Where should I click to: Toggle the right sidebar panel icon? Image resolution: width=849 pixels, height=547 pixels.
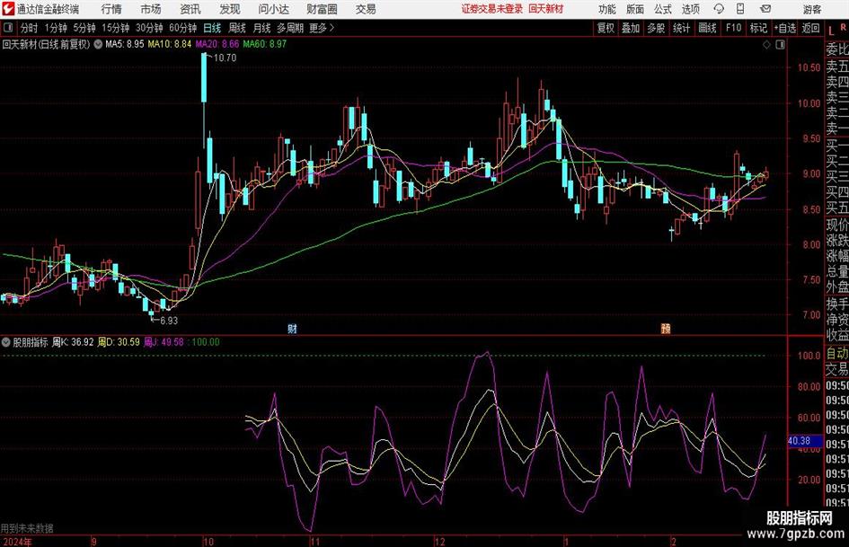pos(780,45)
